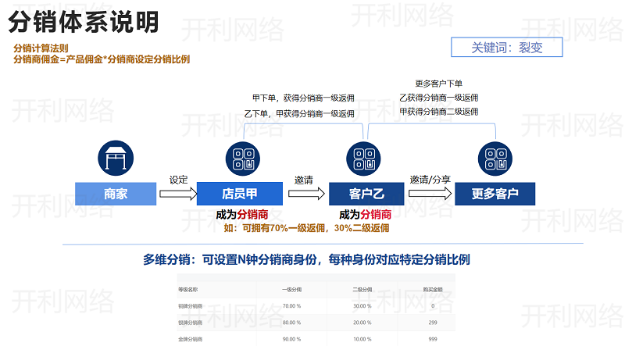The image size is (625, 346).
Task: Click the 银牌分销商 row name
Action: 190,323
